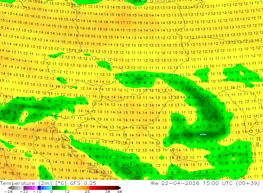Click the '0' label under the color scale
This screenshot has height=193, width=263.
click(52, 192)
